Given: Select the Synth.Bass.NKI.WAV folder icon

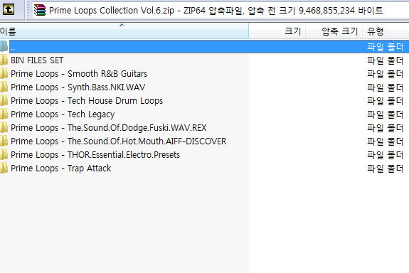Looking at the screenshot, I should tap(4, 87).
